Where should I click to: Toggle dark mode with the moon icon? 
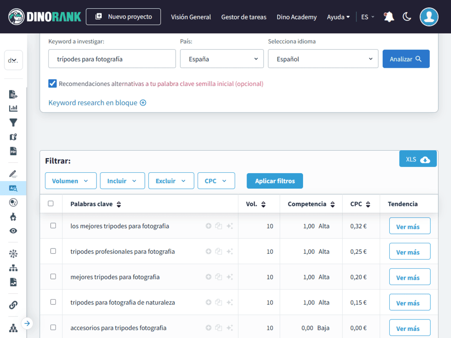407,17
